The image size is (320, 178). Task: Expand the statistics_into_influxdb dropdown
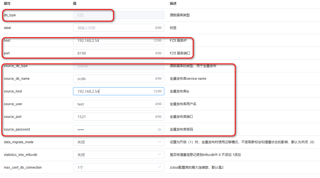118,155
